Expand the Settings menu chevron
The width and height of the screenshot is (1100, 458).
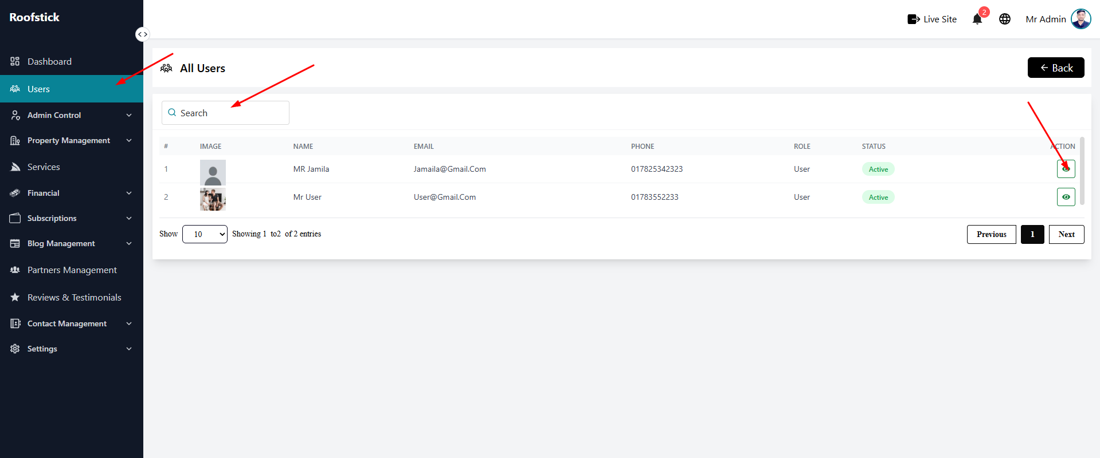(129, 349)
